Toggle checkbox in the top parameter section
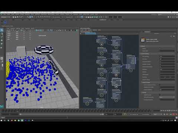The image size is (178, 133). 159,49
